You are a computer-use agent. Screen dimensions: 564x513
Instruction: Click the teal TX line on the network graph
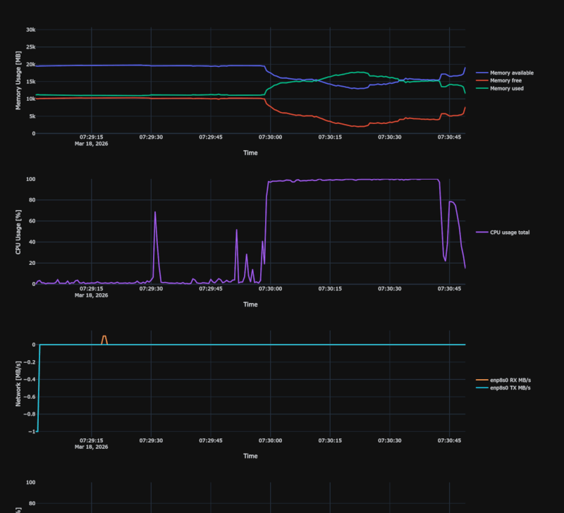[282, 345]
